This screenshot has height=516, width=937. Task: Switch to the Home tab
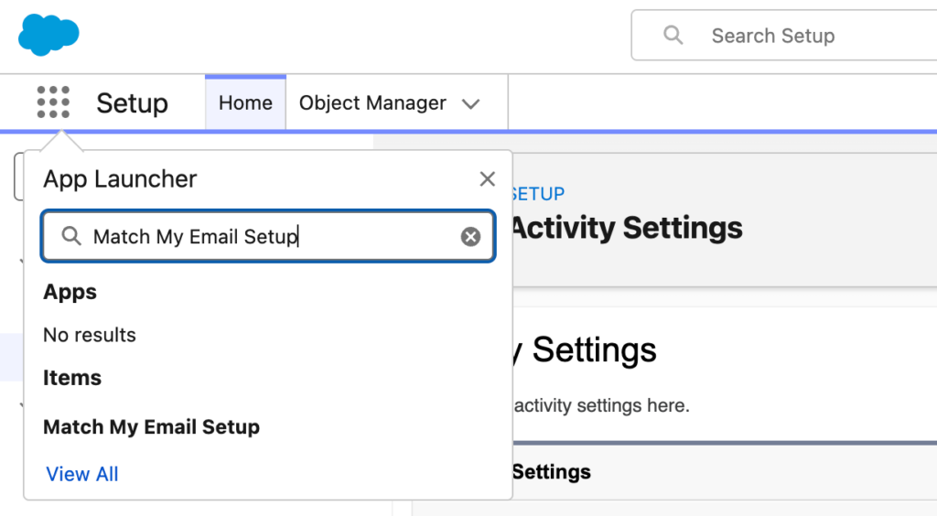pos(245,103)
